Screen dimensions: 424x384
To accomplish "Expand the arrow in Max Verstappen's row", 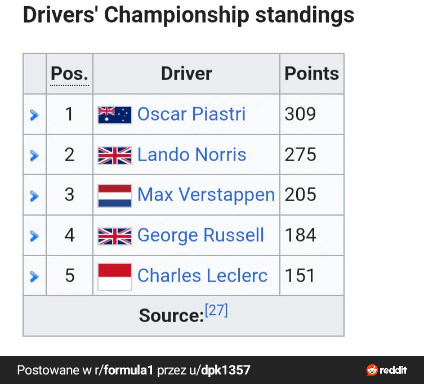I will tap(34, 196).
